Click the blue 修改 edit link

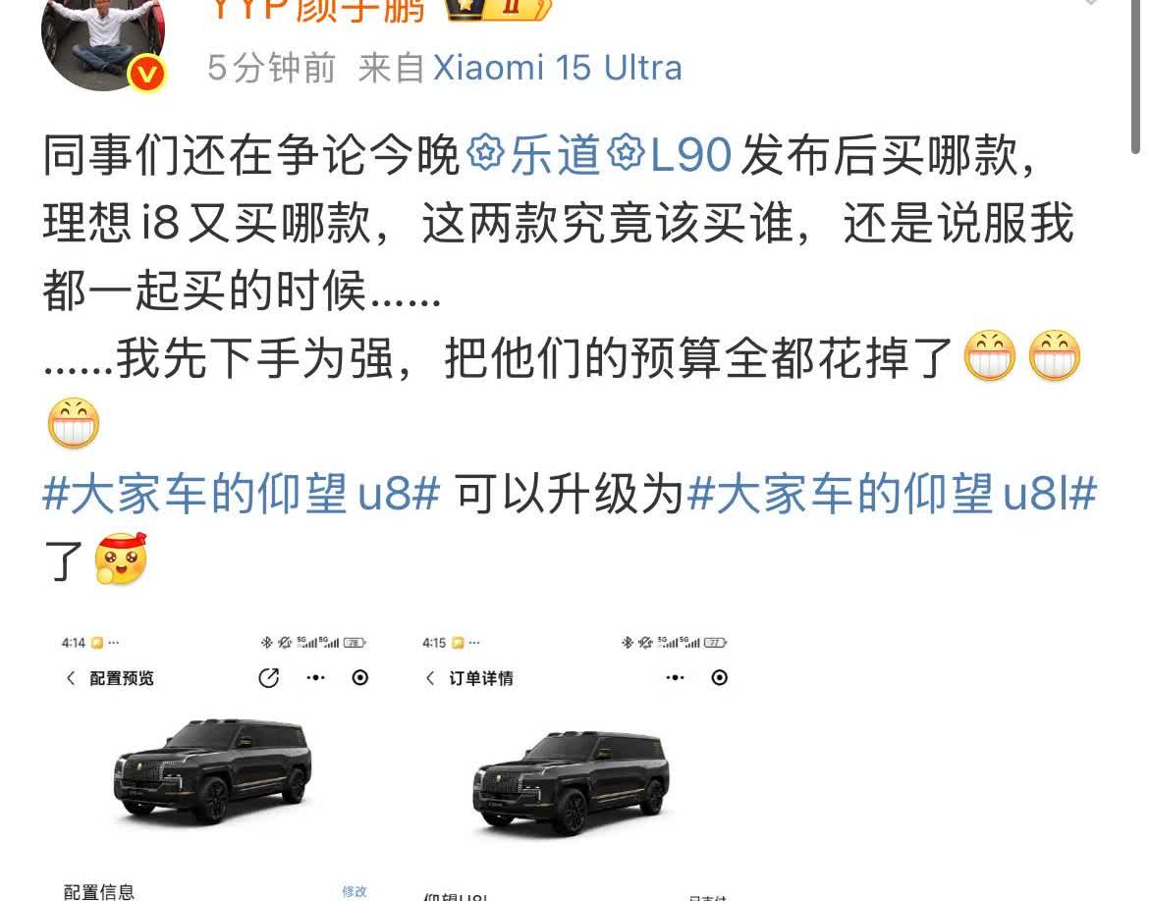[x=354, y=891]
